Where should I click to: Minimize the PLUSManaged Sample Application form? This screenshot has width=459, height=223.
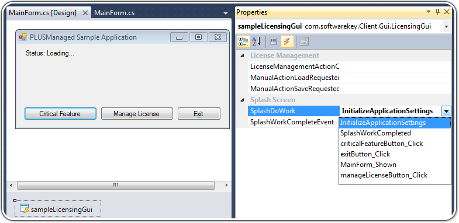pos(179,37)
